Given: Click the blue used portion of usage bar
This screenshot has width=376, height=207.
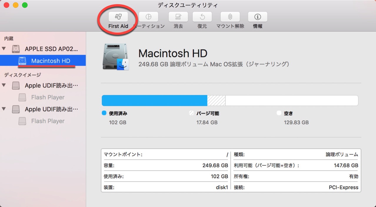Looking at the screenshot, I should [154, 100].
